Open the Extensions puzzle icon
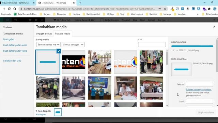 pos(209,9)
